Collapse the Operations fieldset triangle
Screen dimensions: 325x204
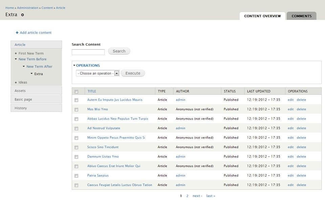74,66
